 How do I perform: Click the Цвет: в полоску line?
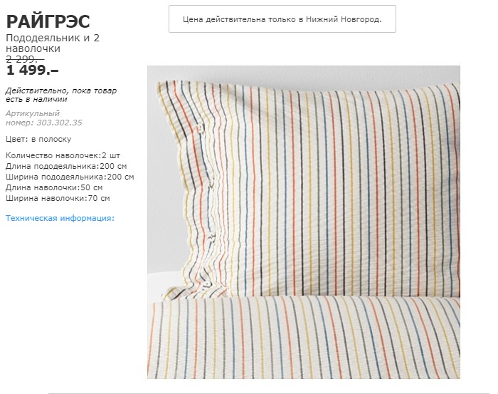pyautogui.click(x=38, y=139)
